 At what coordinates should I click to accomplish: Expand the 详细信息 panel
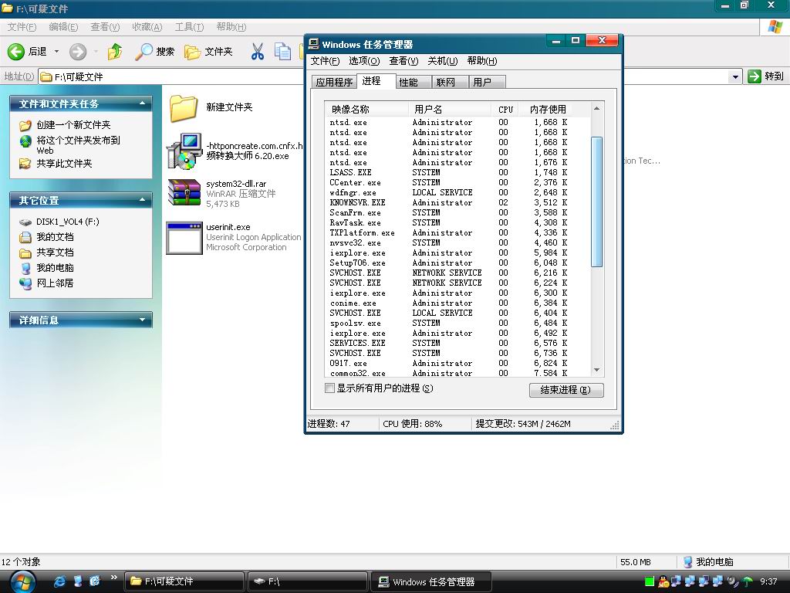142,320
